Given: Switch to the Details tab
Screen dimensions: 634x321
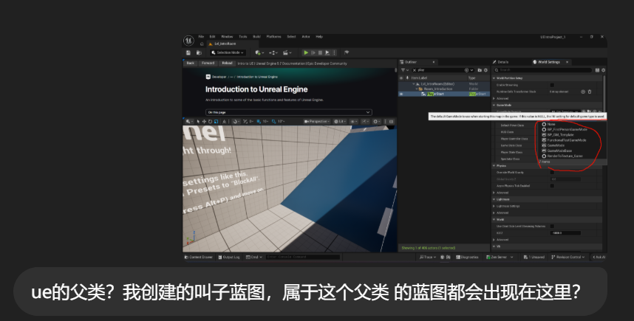Looking at the screenshot, I should click(500, 62).
